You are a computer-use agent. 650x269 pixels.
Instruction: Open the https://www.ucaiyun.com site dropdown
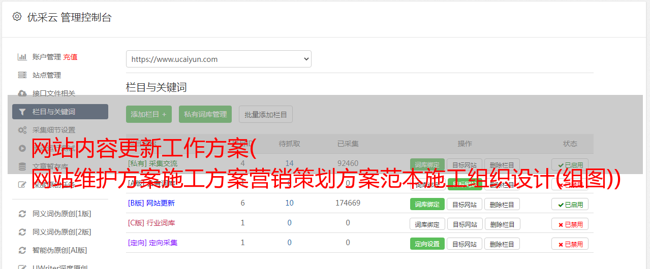click(219, 59)
